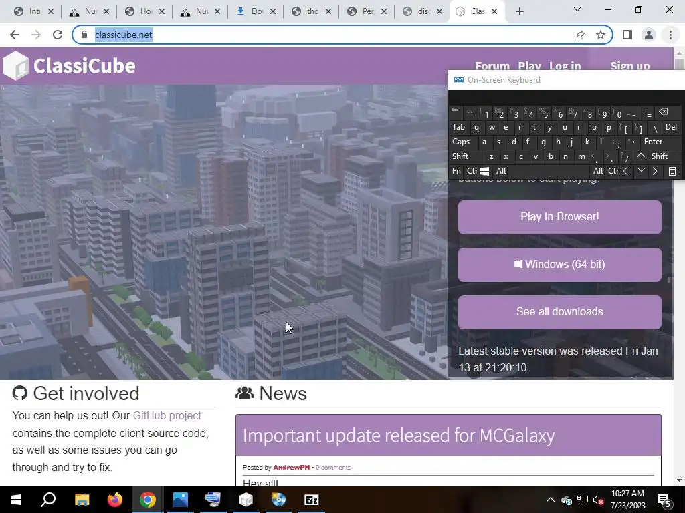This screenshot has height=513, width=685.
Task: Open the network tray icon
Action: [583, 500]
